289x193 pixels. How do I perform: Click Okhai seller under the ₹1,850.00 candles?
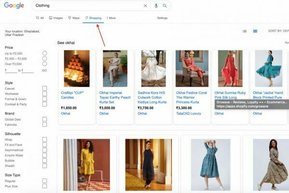(66, 113)
